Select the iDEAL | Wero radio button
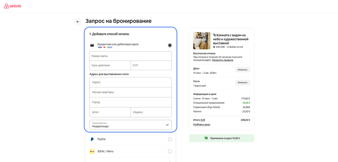 tap(170, 151)
